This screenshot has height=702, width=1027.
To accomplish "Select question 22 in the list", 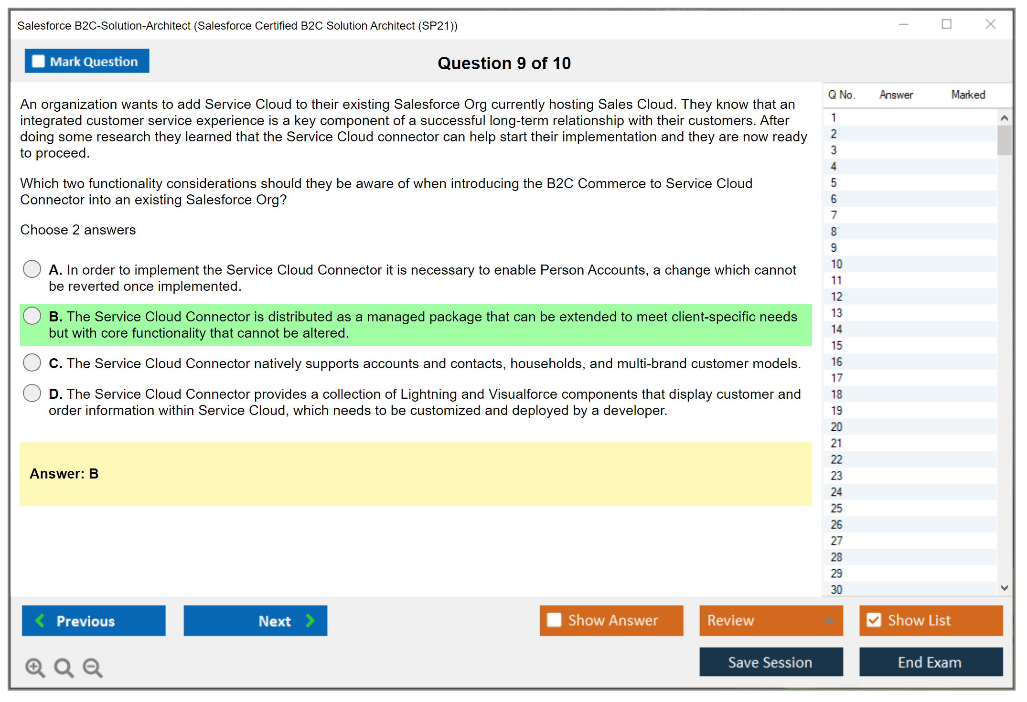I will click(836, 459).
